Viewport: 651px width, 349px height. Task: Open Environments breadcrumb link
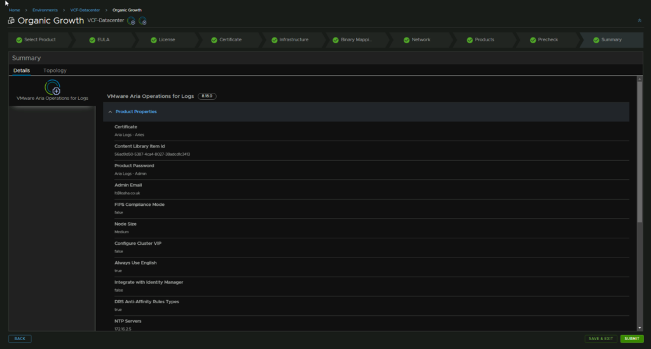point(45,10)
